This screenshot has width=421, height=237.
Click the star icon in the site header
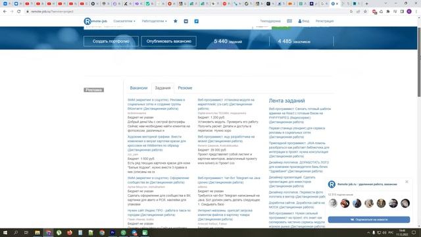pyautogui.click(x=176, y=21)
